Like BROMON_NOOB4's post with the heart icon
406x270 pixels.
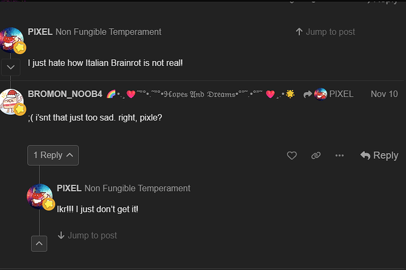coord(292,155)
